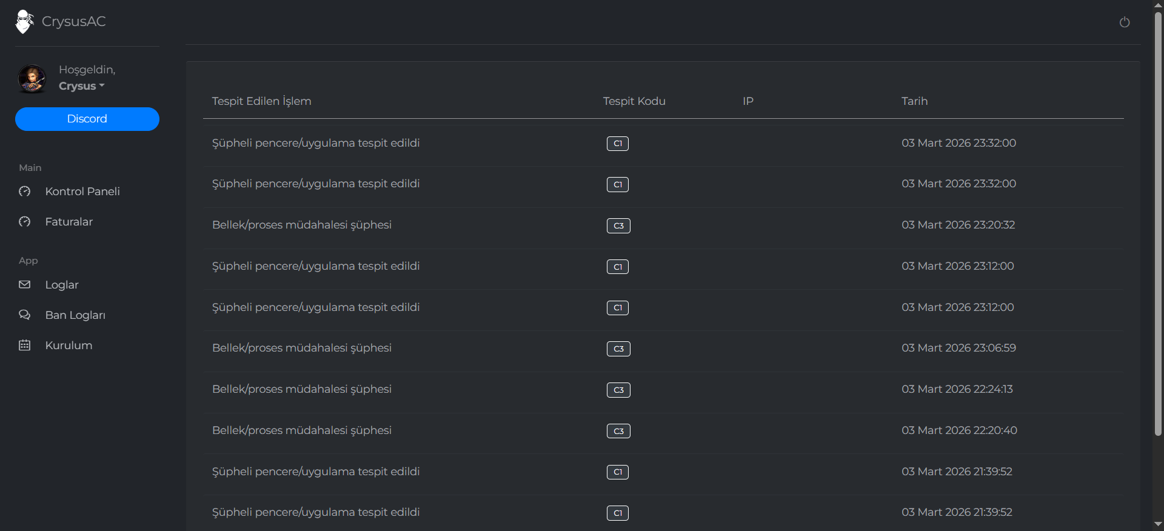
Task: Click the Faturalar sidebar icon
Action: 25,222
